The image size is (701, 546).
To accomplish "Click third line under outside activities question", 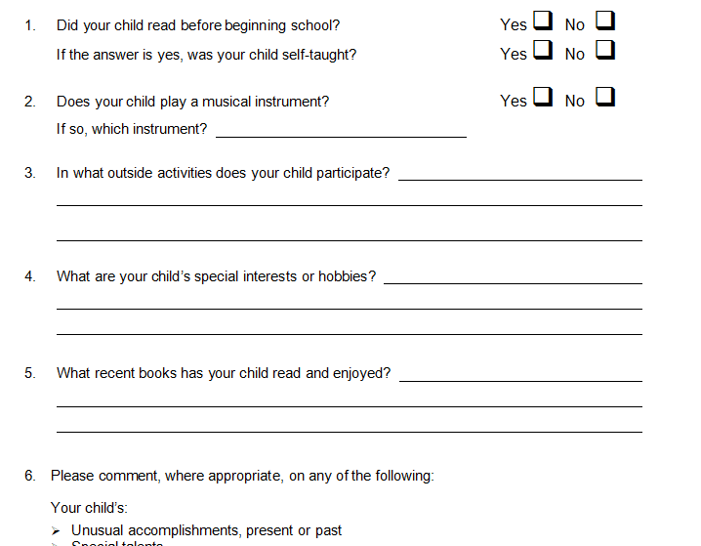I will (x=350, y=235).
